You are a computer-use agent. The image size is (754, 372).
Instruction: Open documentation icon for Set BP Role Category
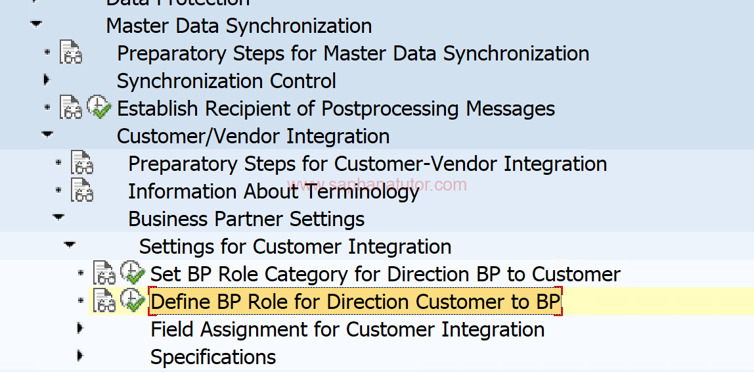(104, 273)
